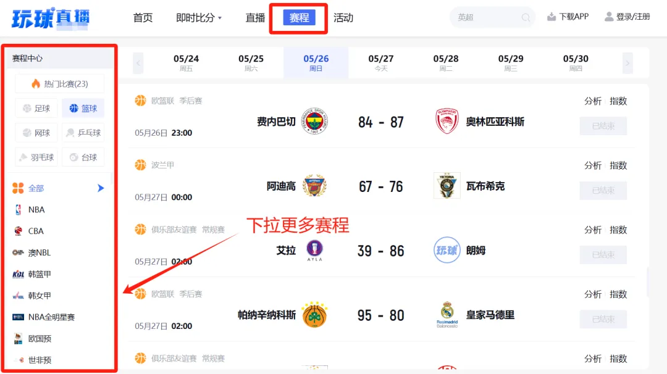The image size is (667, 374).
Task: Open 分析 for the 费内巴切 match
Action: (592, 101)
